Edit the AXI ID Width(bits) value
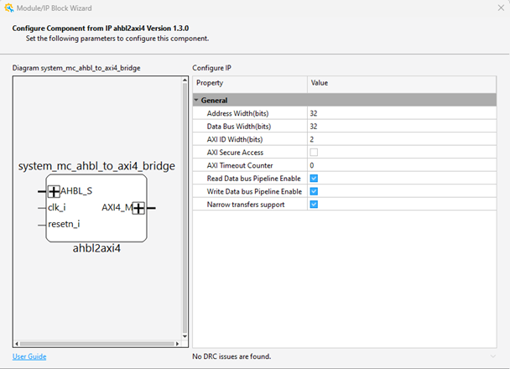Viewport: 510px width, 369px height. click(x=402, y=139)
